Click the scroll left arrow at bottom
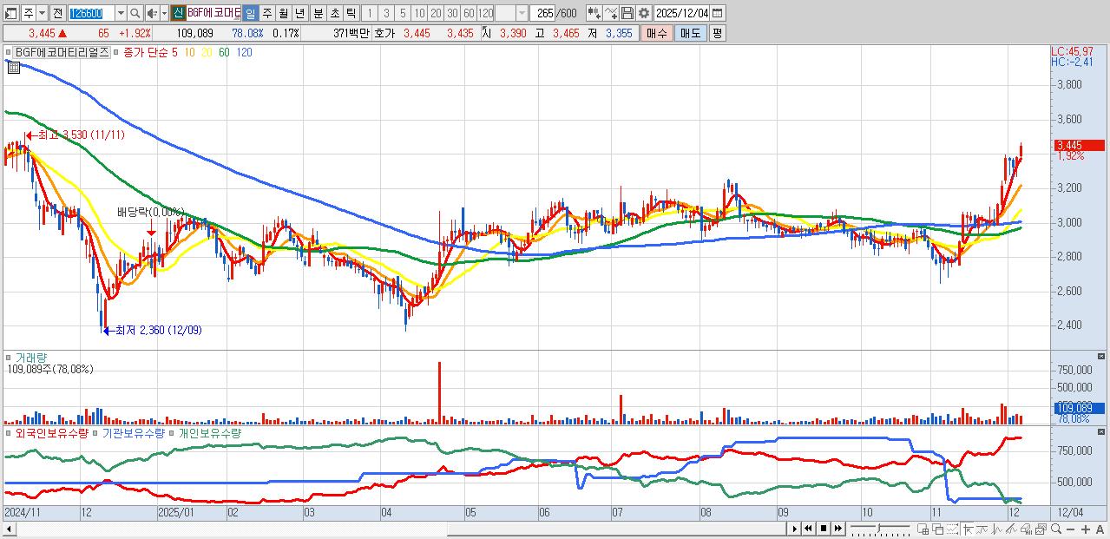 [x=9, y=529]
